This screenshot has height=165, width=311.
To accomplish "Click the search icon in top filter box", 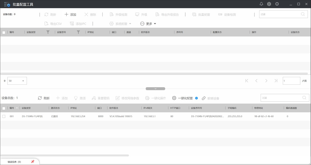I will (303, 14).
